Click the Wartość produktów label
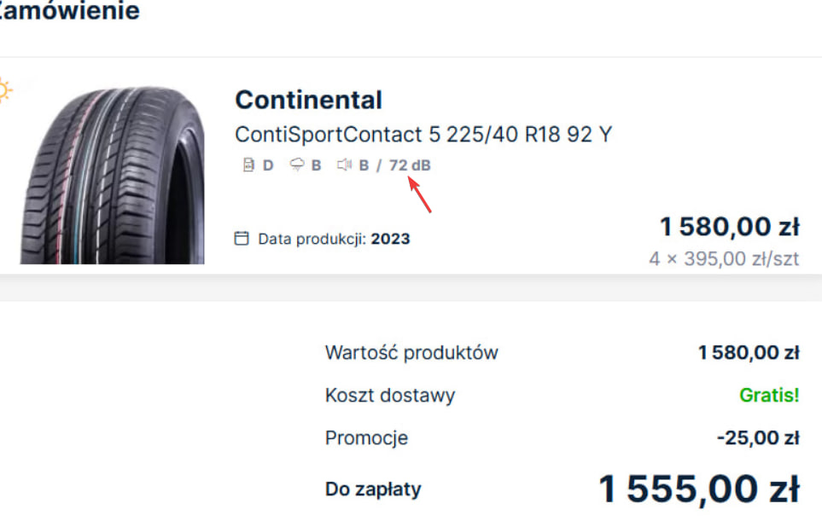Image resolution: width=822 pixels, height=521 pixels. click(411, 353)
